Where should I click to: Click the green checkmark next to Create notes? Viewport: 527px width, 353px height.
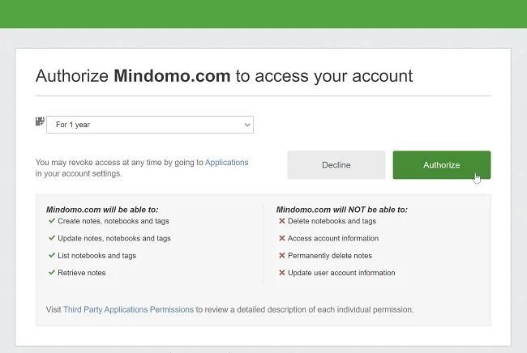pos(52,221)
